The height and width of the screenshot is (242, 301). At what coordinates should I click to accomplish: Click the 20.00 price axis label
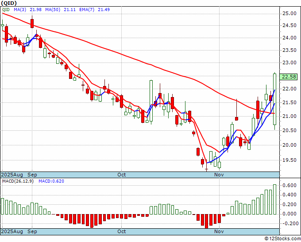point(289,145)
